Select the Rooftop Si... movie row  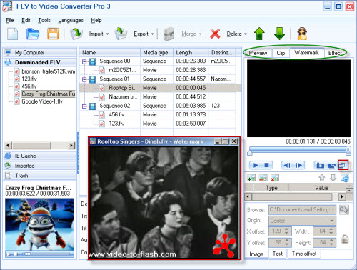point(161,88)
